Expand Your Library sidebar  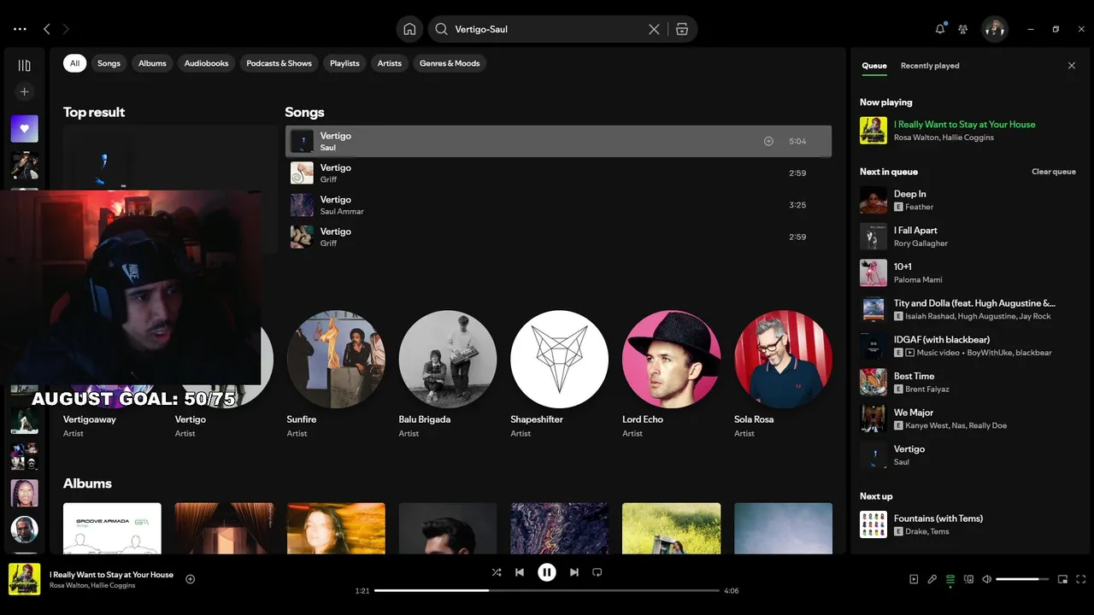pyautogui.click(x=24, y=66)
